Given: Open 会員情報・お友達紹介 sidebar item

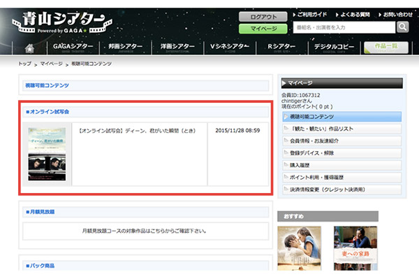Looking at the screenshot, I should [341, 141].
